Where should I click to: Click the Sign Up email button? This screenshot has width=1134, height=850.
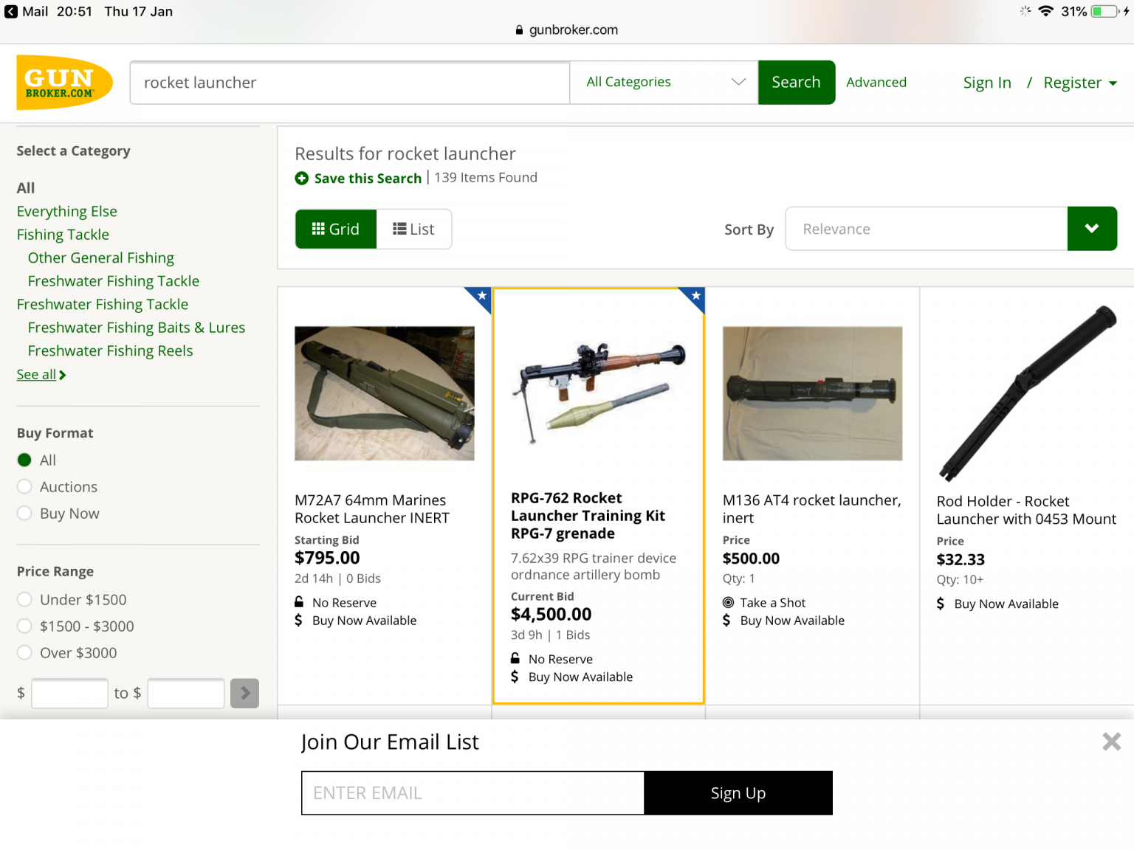pos(738,792)
